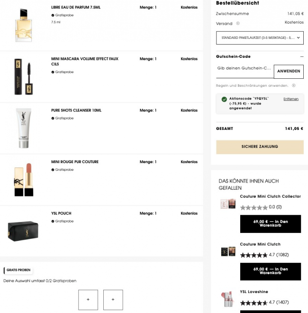
Task: Click the second plus box for Gratisproben
Action: point(113,300)
